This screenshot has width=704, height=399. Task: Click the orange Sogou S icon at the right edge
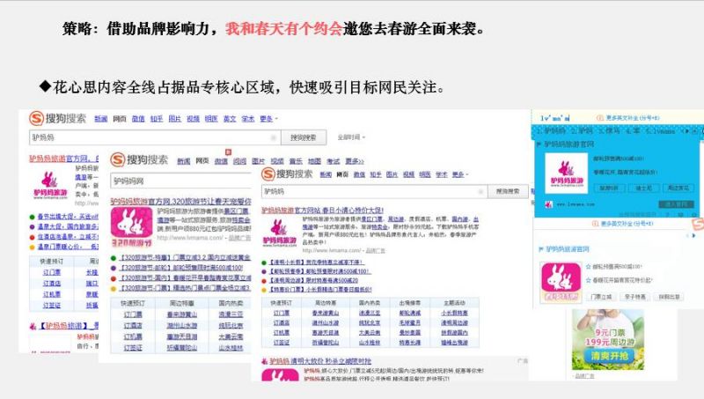(x=698, y=225)
